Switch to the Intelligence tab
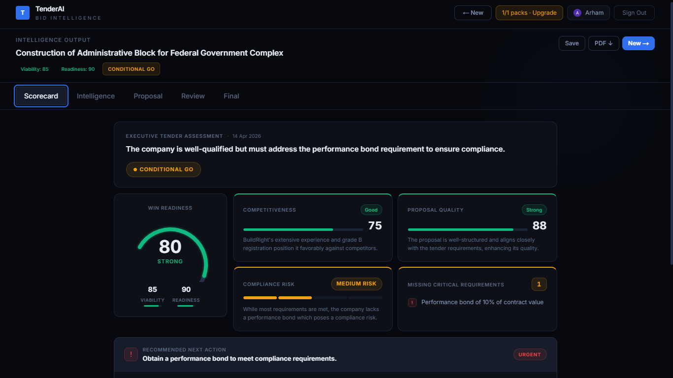The height and width of the screenshot is (378, 673). [x=96, y=96]
